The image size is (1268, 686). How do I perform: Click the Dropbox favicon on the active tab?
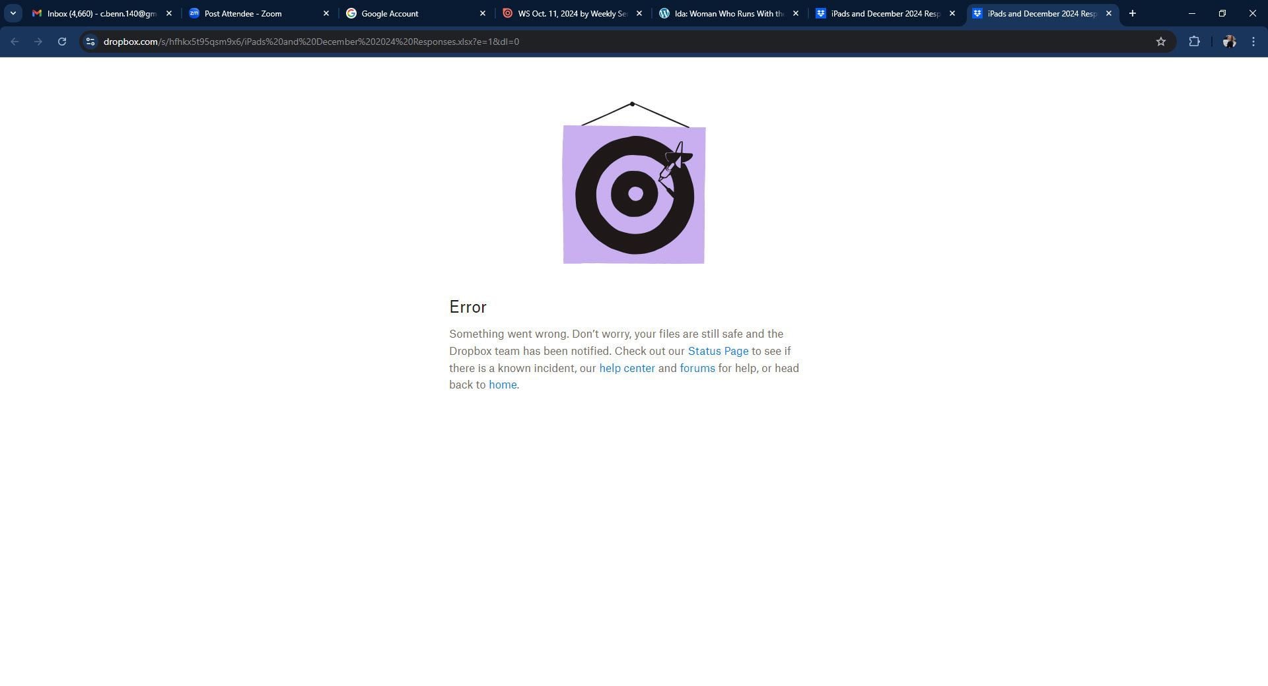click(978, 13)
